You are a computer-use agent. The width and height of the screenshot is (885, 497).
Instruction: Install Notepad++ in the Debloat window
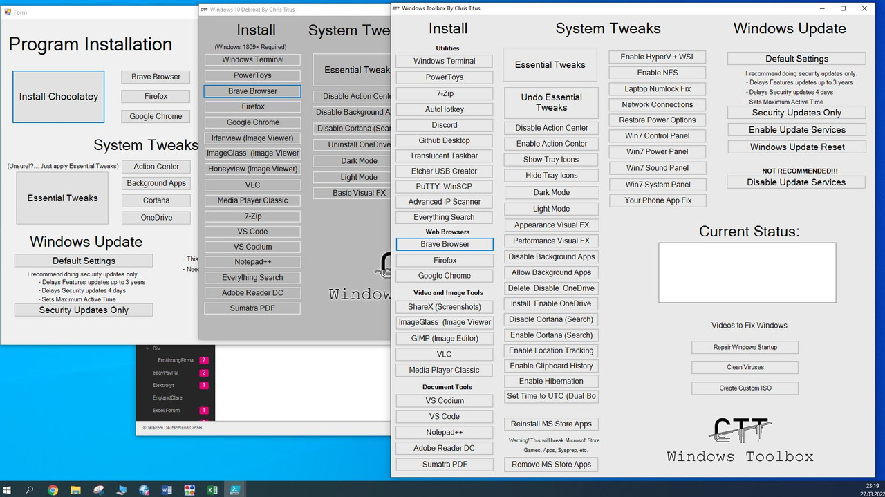click(252, 262)
